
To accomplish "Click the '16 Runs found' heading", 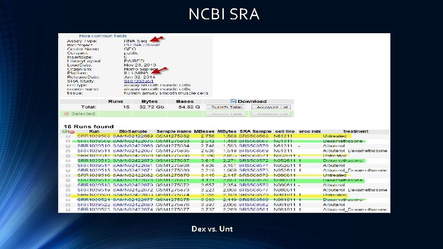I will click(89, 126).
